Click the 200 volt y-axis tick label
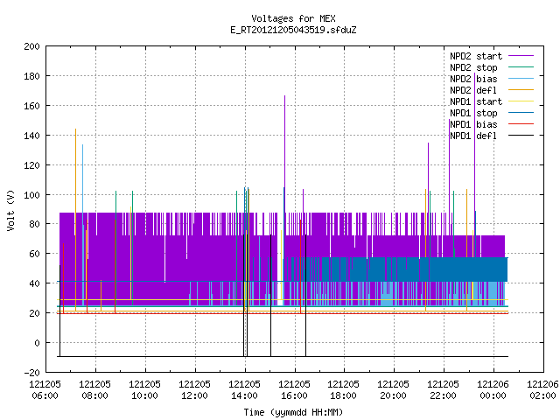Viewport: 560px width, 420px height. pos(31,46)
